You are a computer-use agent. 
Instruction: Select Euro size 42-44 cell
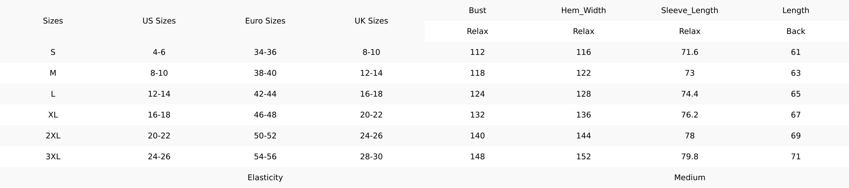pyautogui.click(x=265, y=94)
